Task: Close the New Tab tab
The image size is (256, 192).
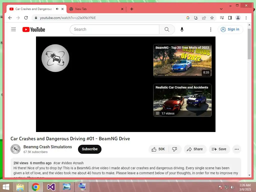Action: [122, 9]
